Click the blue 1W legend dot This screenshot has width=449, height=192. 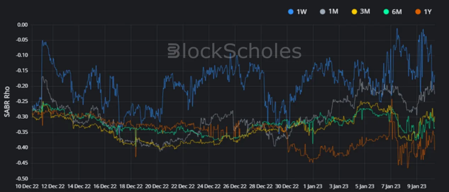coord(291,12)
